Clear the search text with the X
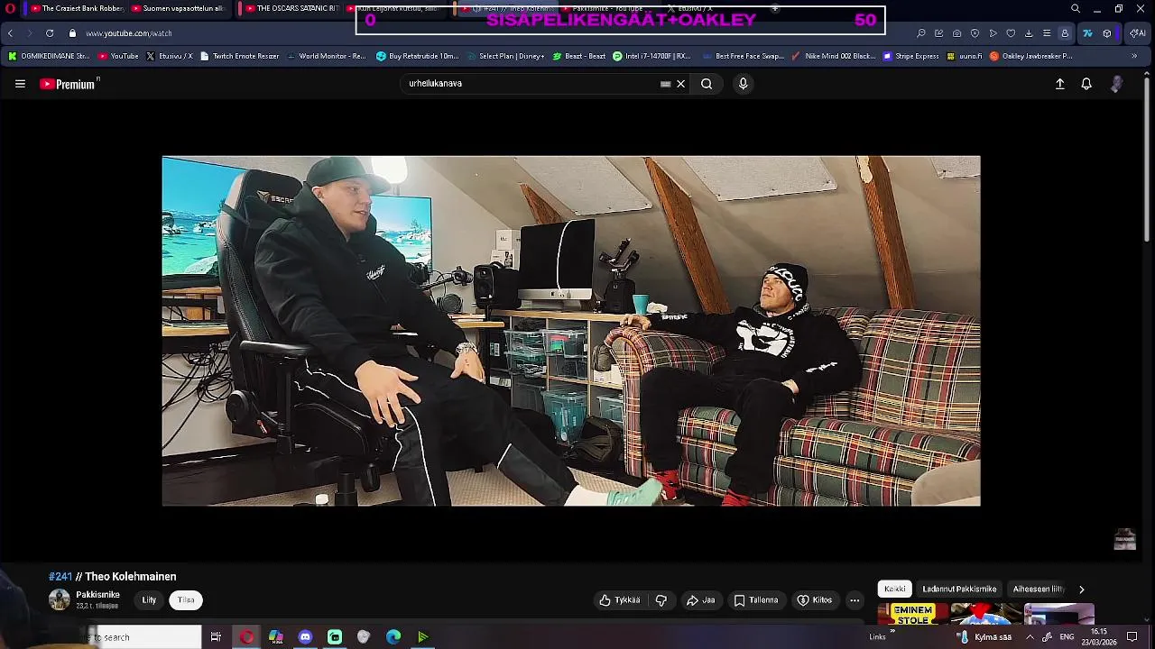 681,84
